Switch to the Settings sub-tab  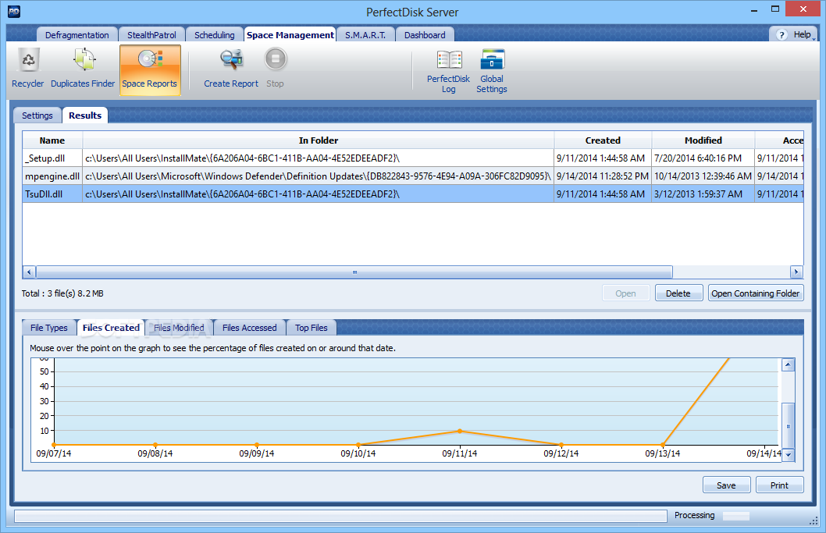click(37, 115)
